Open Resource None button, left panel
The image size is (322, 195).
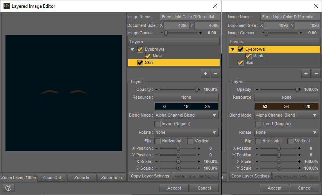(x=186, y=97)
